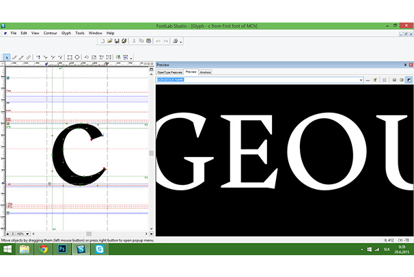
Task: Select the Rectangle drawing tool
Action: coord(70,57)
